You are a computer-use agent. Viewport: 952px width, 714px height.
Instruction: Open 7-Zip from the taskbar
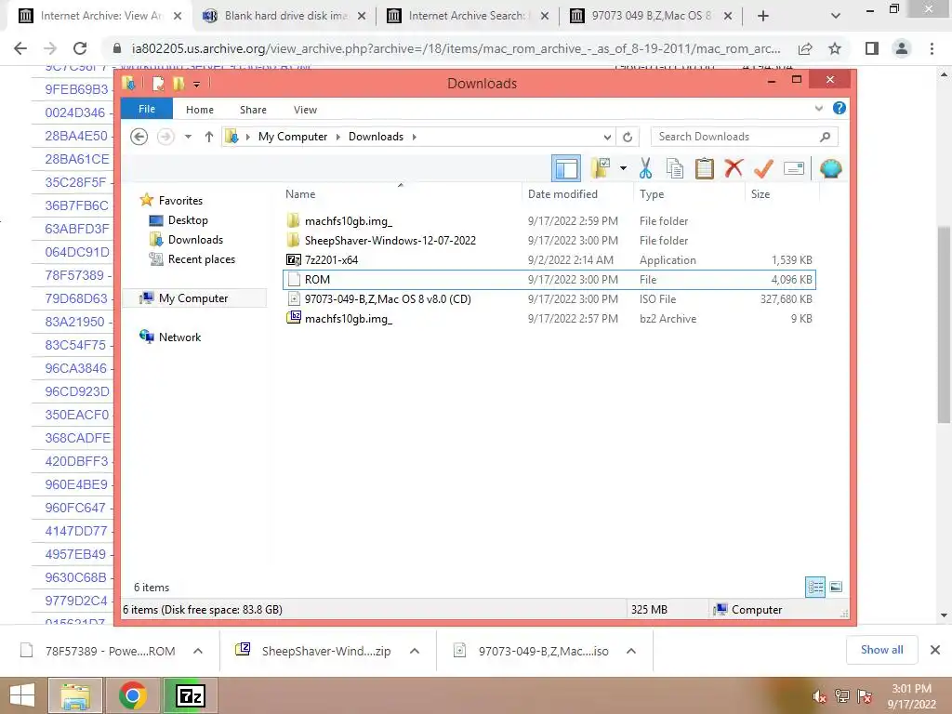pyautogui.click(x=190, y=695)
